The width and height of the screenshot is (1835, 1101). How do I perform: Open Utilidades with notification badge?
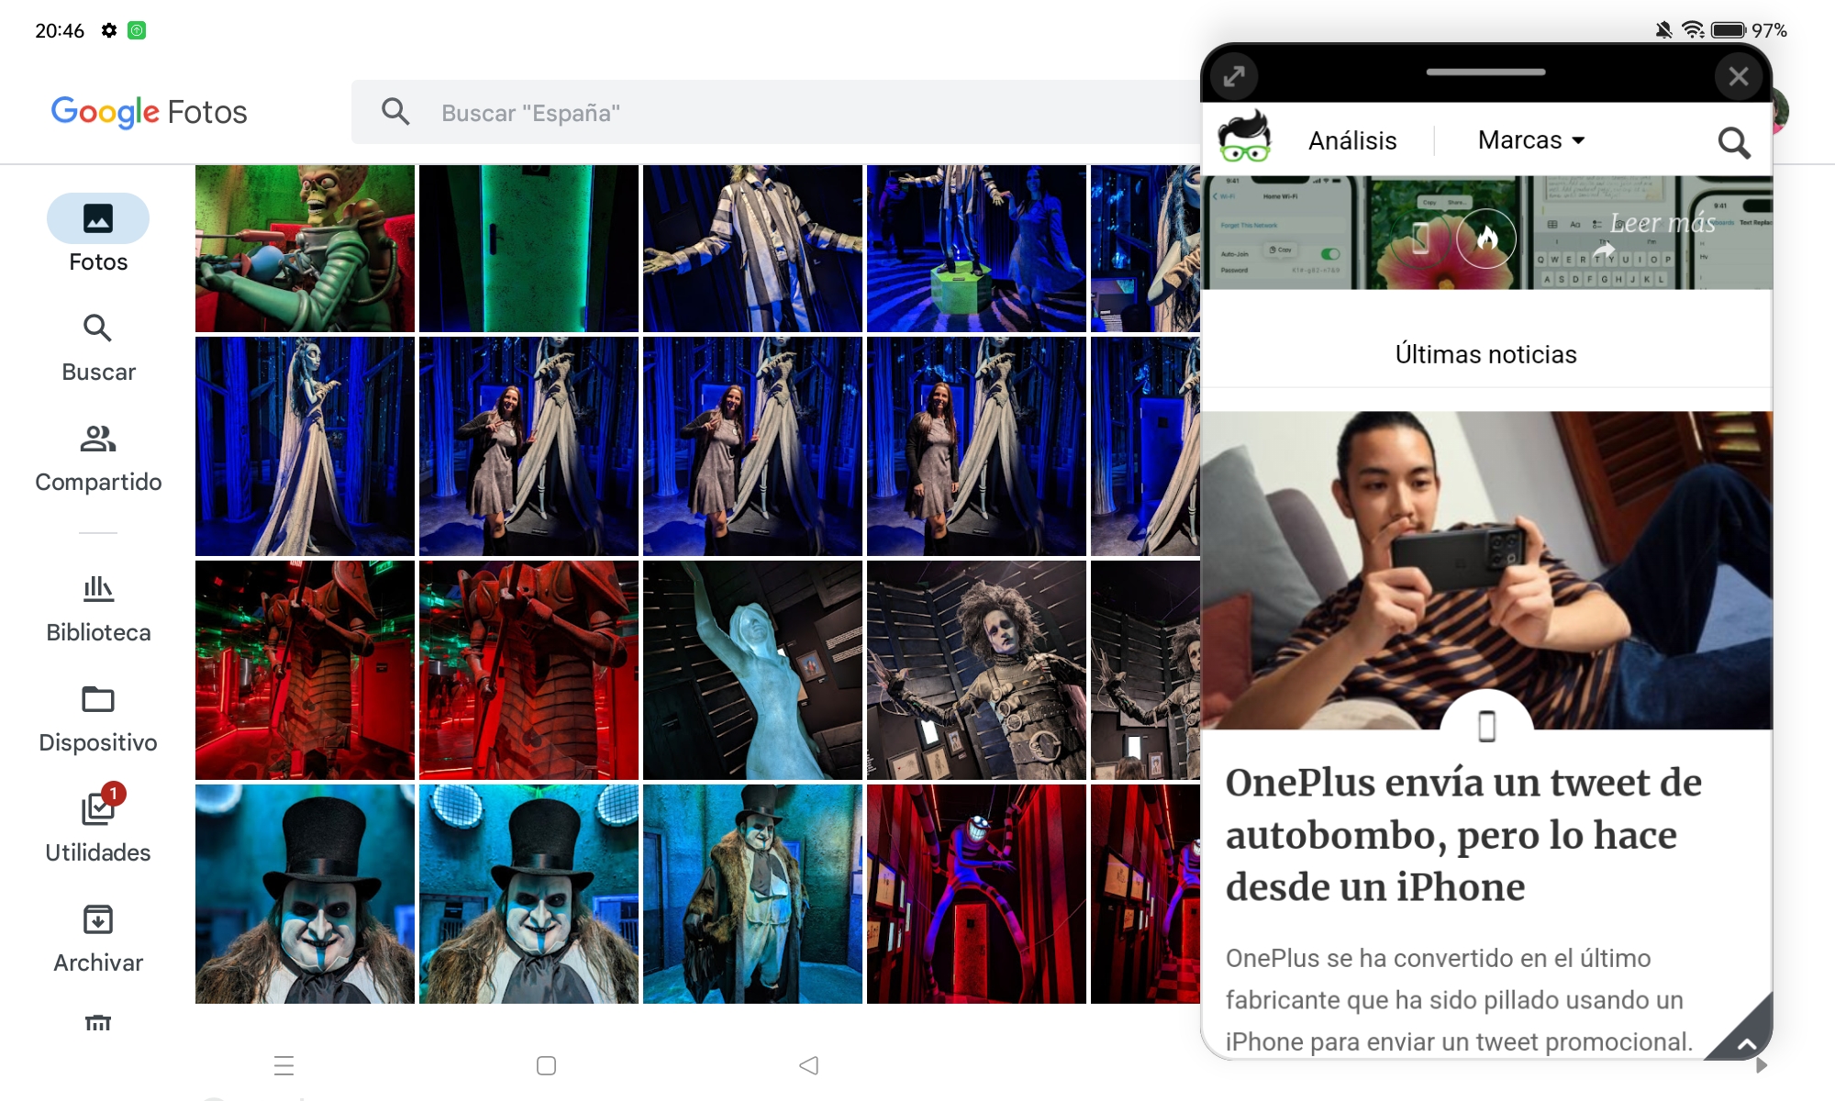point(98,824)
